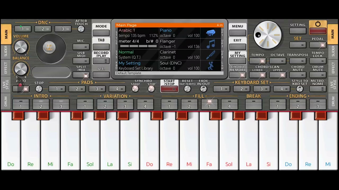Image resolution: width=339 pixels, height=190 pixels.
Task: Click the Fade In/Out round button
Action: pyautogui.click(x=203, y=89)
